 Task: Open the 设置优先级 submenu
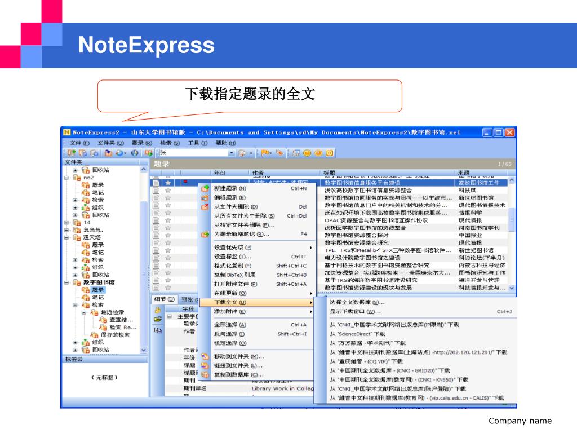pos(263,248)
